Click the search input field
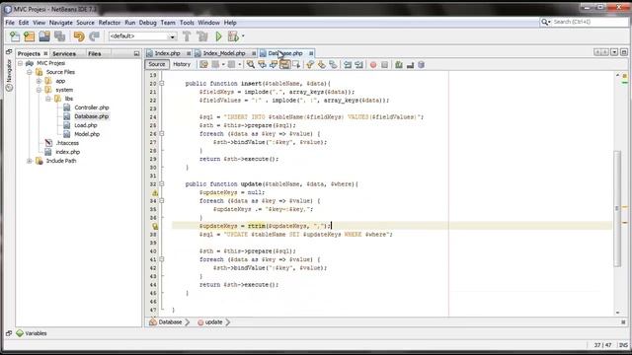 590,22
